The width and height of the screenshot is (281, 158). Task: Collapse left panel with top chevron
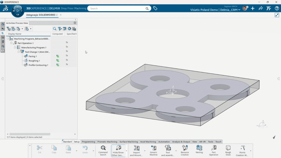(x=75, y=19)
